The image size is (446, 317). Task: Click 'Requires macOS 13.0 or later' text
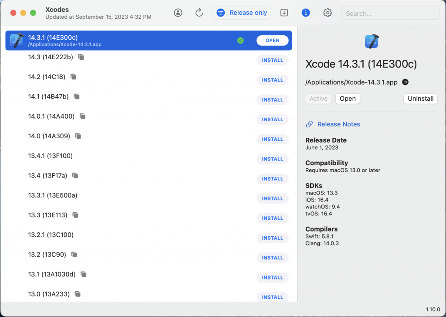[343, 170]
